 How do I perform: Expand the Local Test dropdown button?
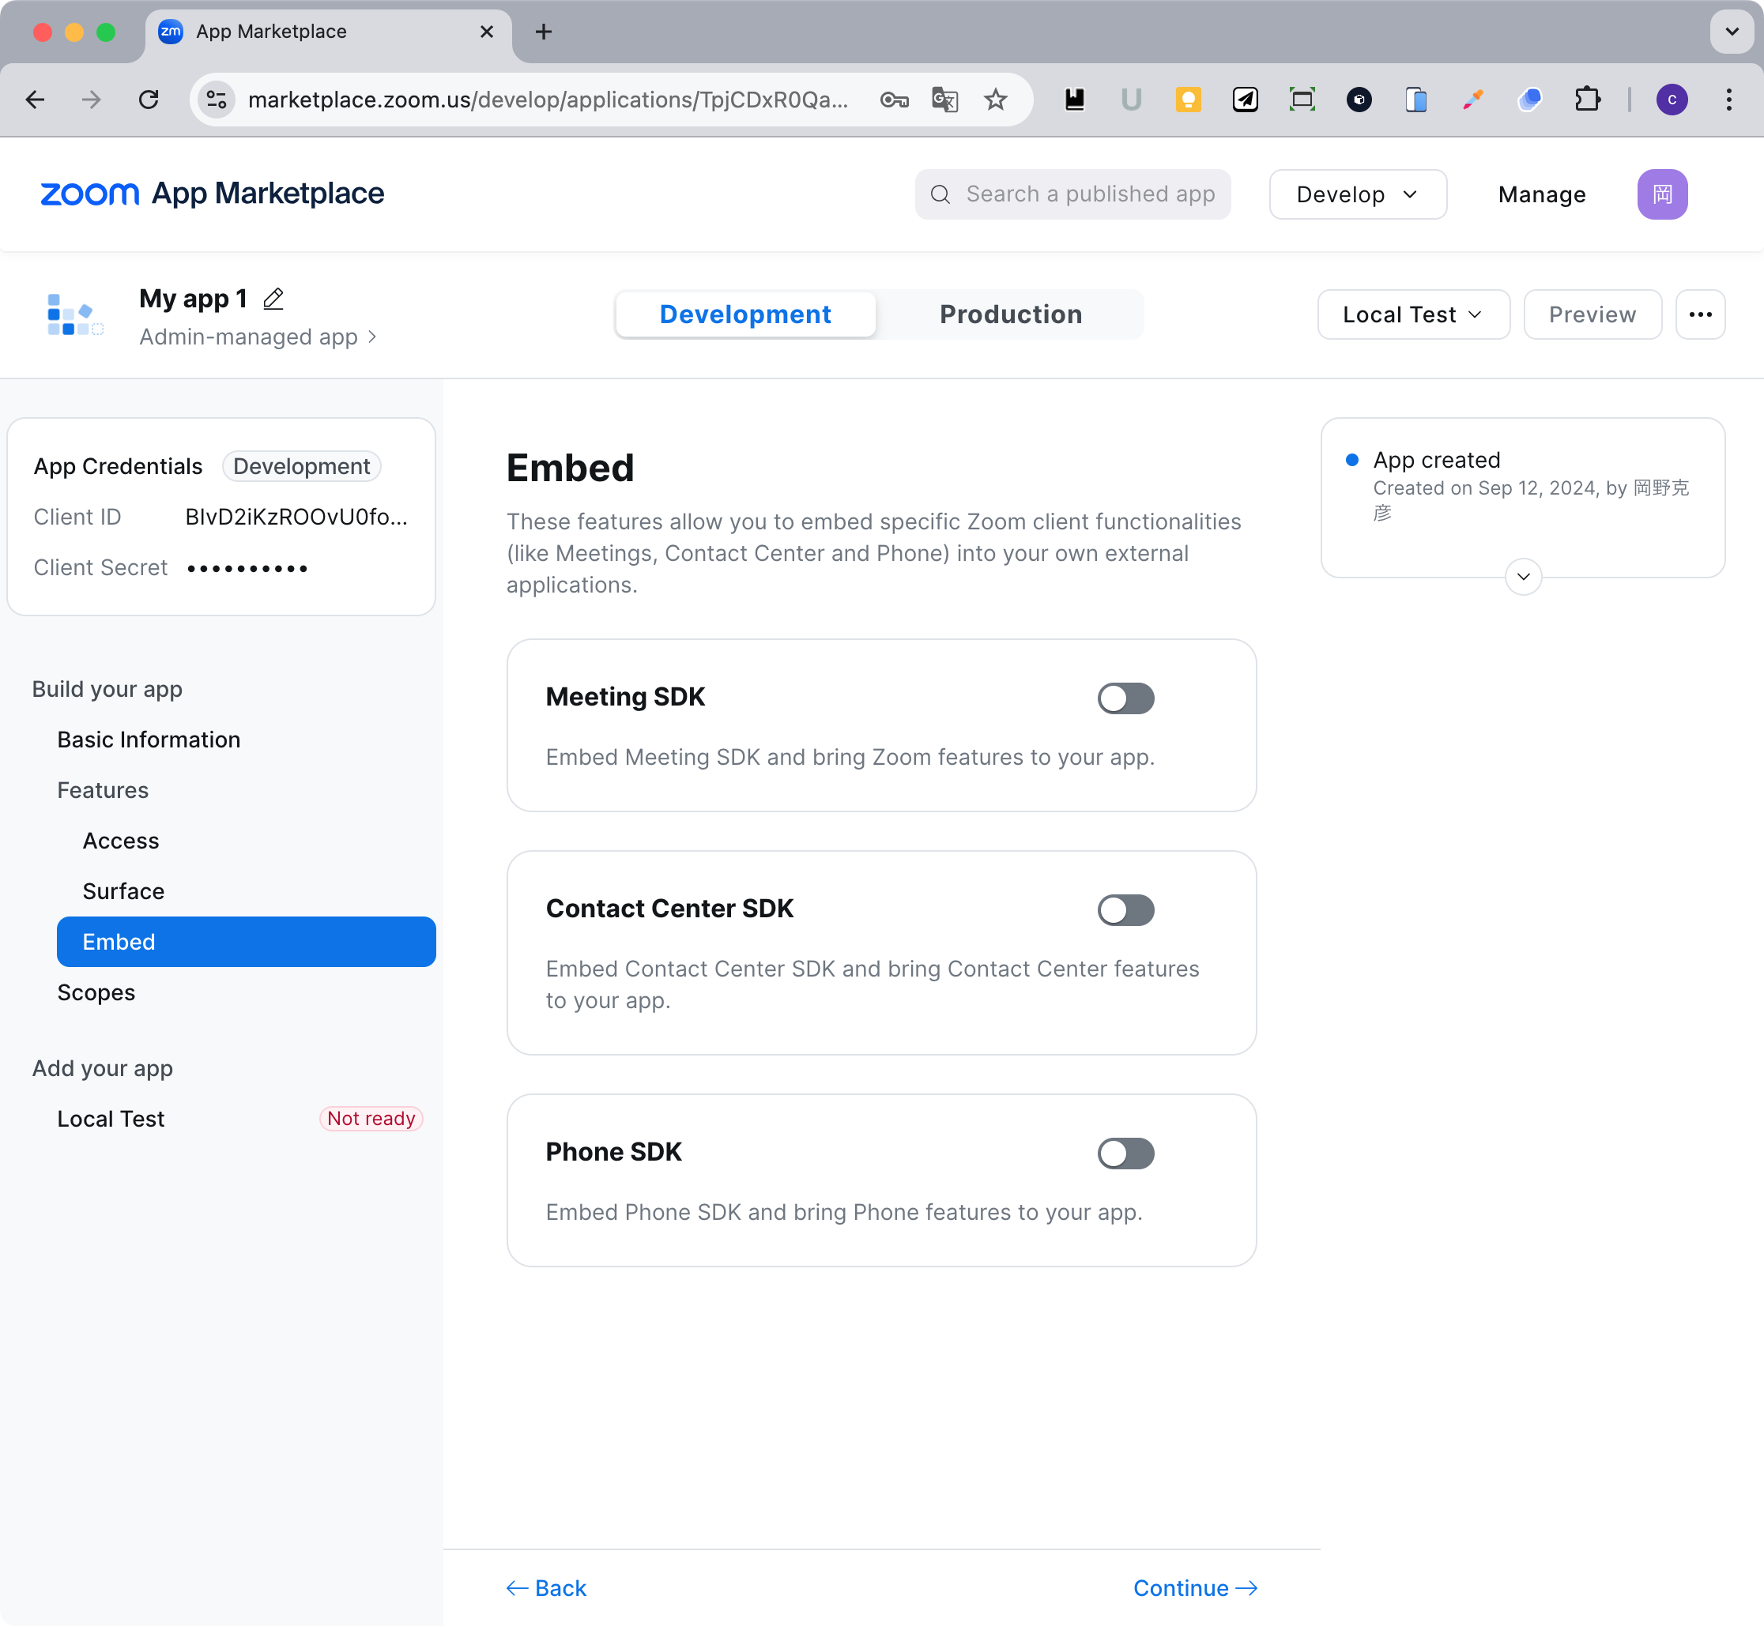point(1413,314)
